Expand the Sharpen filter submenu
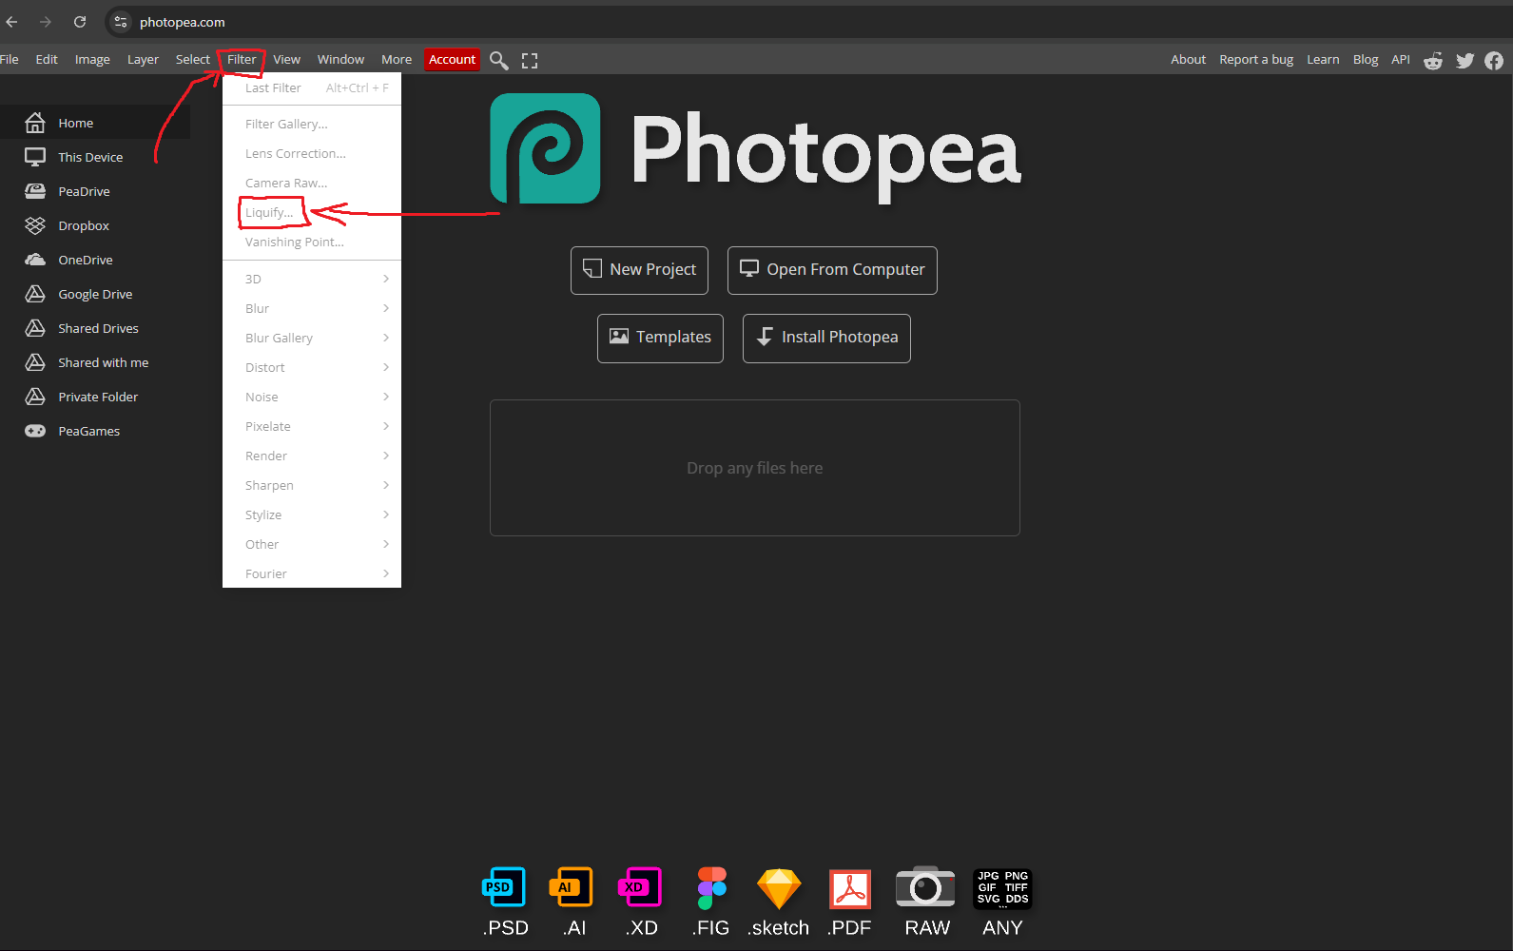Viewport: 1513px width, 951px height. click(312, 485)
